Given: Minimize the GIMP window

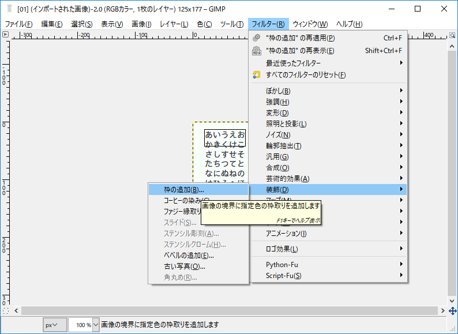Looking at the screenshot, I should pos(392,9).
